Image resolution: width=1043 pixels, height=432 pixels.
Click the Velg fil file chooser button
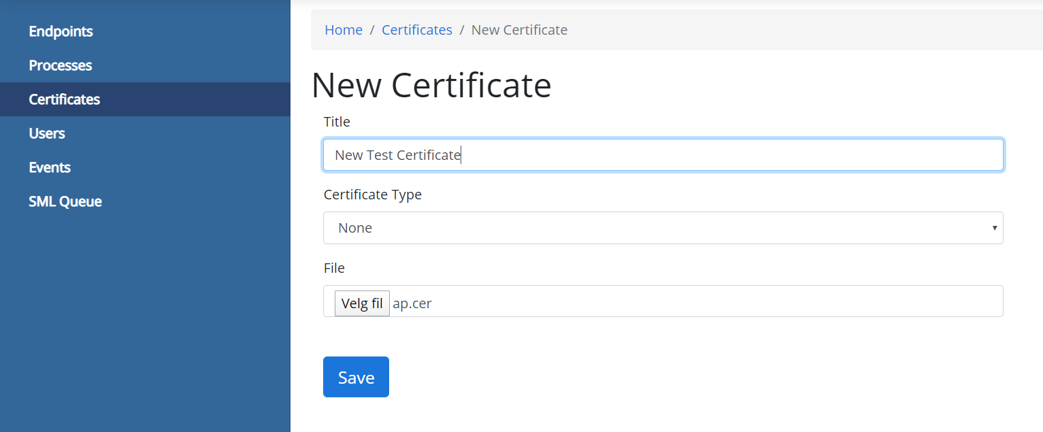362,303
